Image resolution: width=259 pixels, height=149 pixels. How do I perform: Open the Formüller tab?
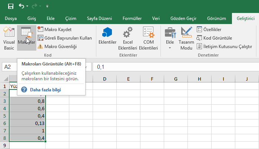pyautogui.click(x=132, y=18)
